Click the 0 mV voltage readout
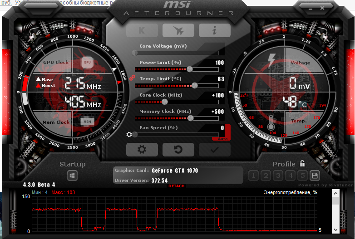The height and width of the screenshot is (239, 355). tap(299, 83)
